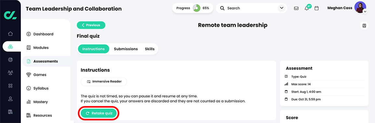Click the Final quiz heading
Image resolution: width=375 pixels, height=123 pixels.
(88, 36)
